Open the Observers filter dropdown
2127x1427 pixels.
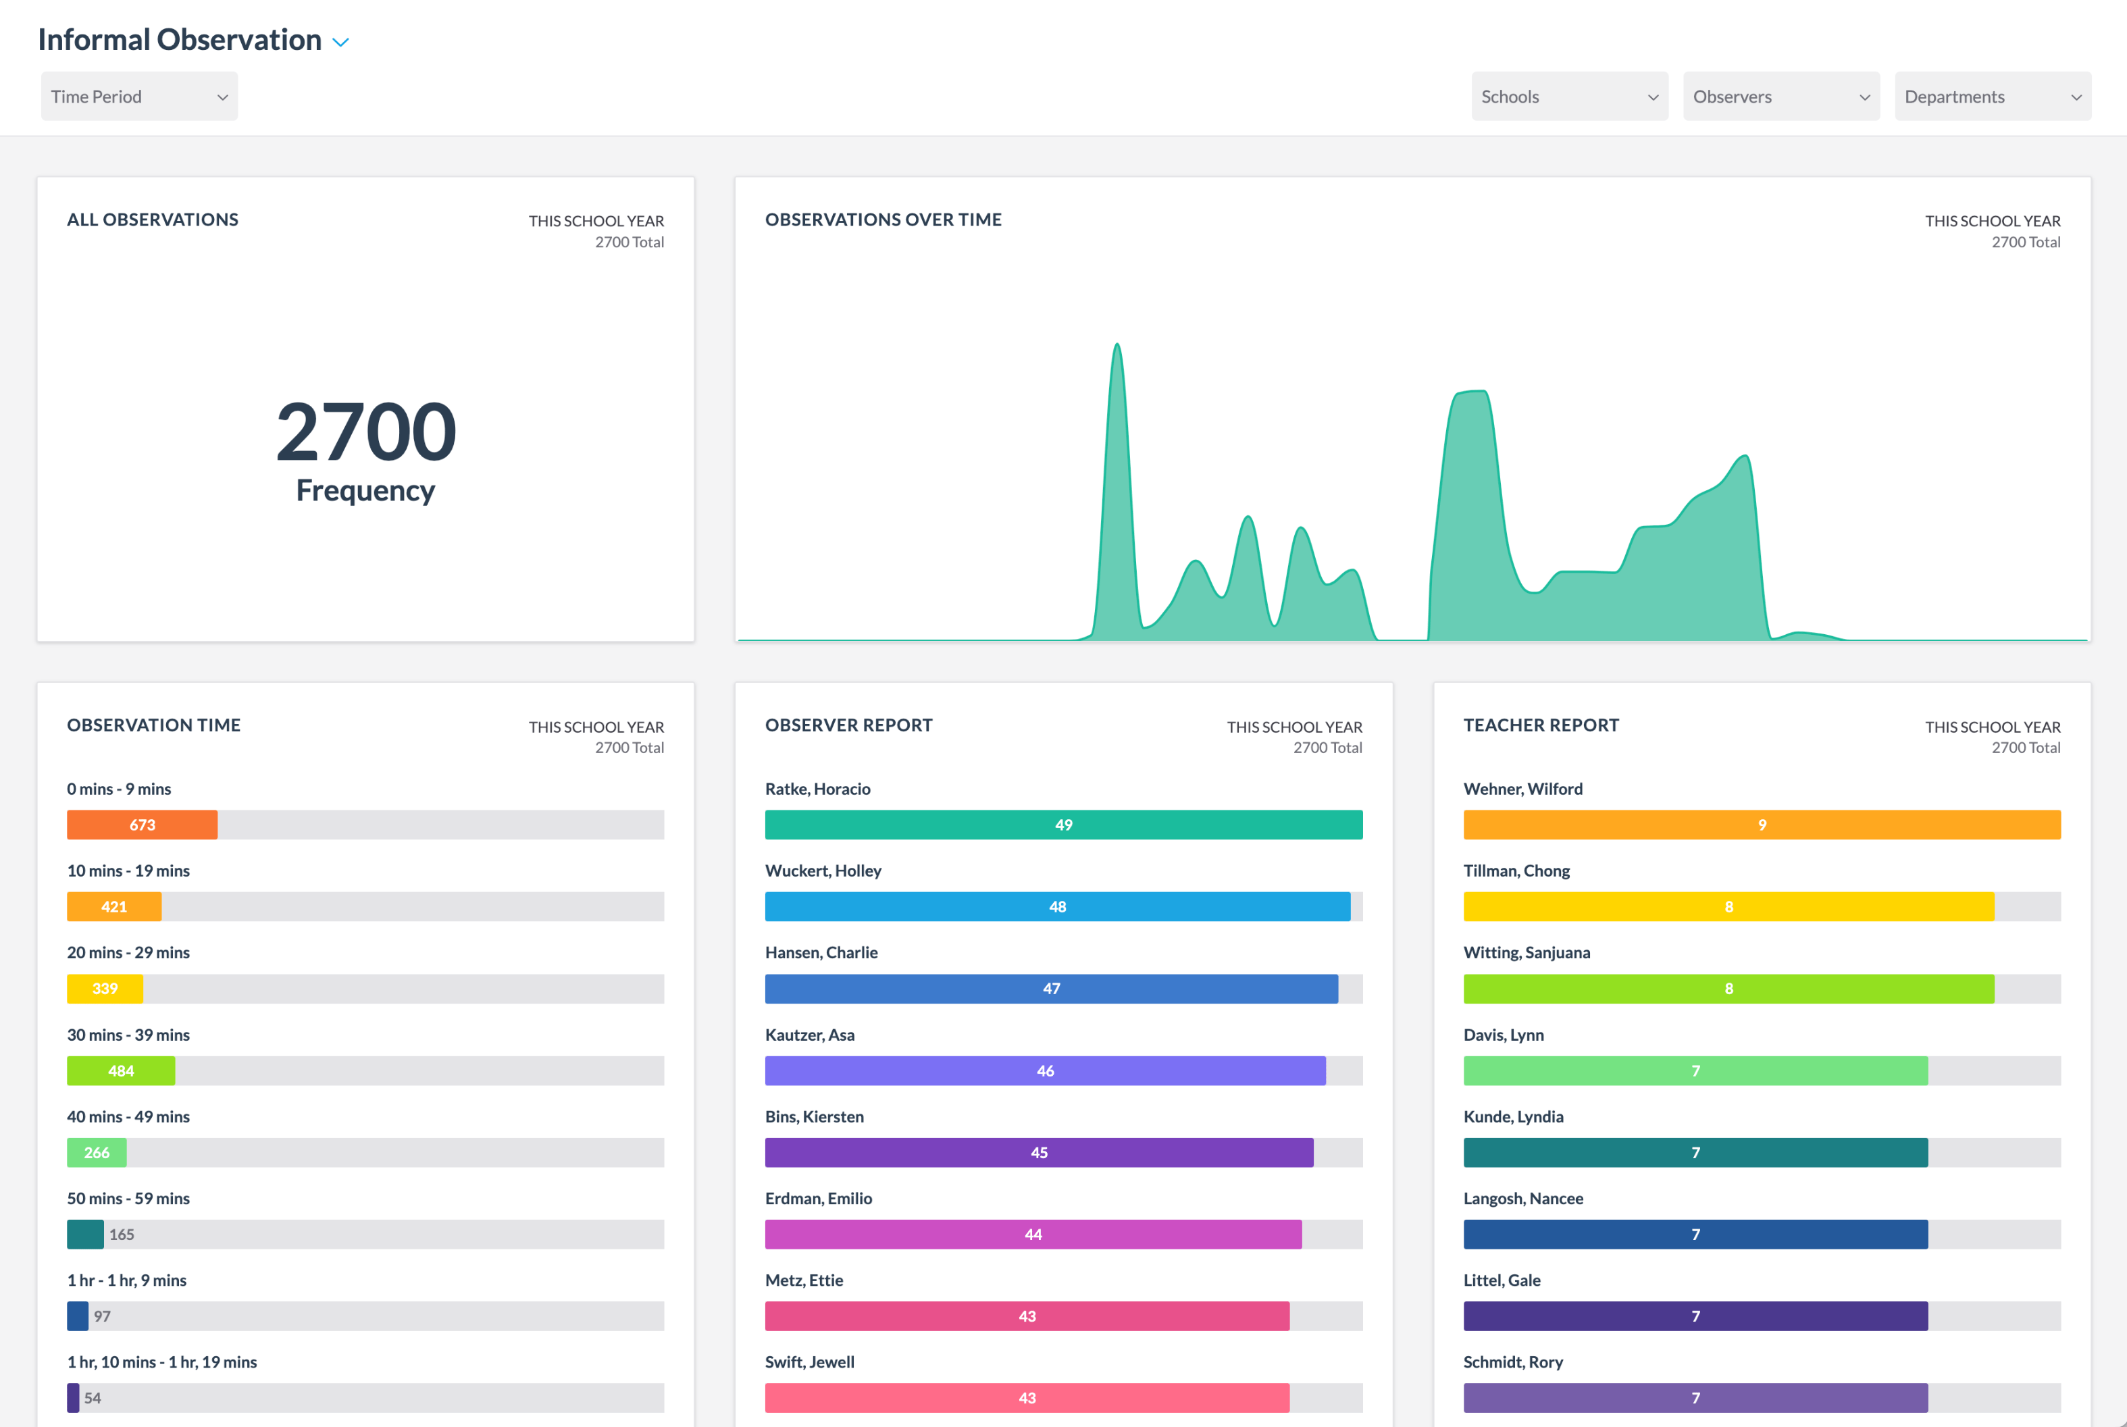click(1780, 95)
